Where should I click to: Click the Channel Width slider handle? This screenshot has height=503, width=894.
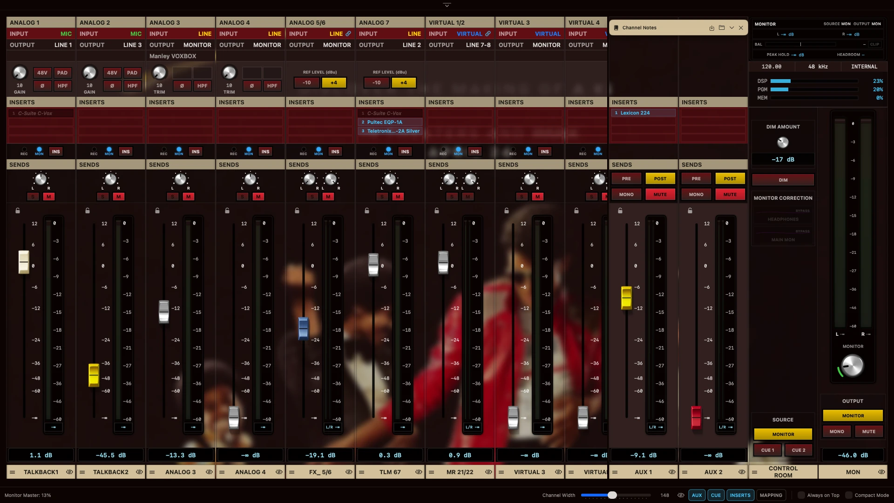point(612,495)
